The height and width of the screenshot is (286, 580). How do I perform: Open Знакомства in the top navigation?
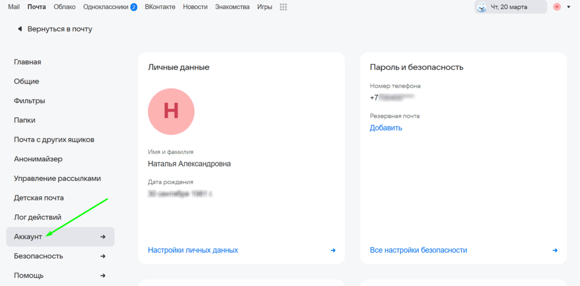pos(233,6)
